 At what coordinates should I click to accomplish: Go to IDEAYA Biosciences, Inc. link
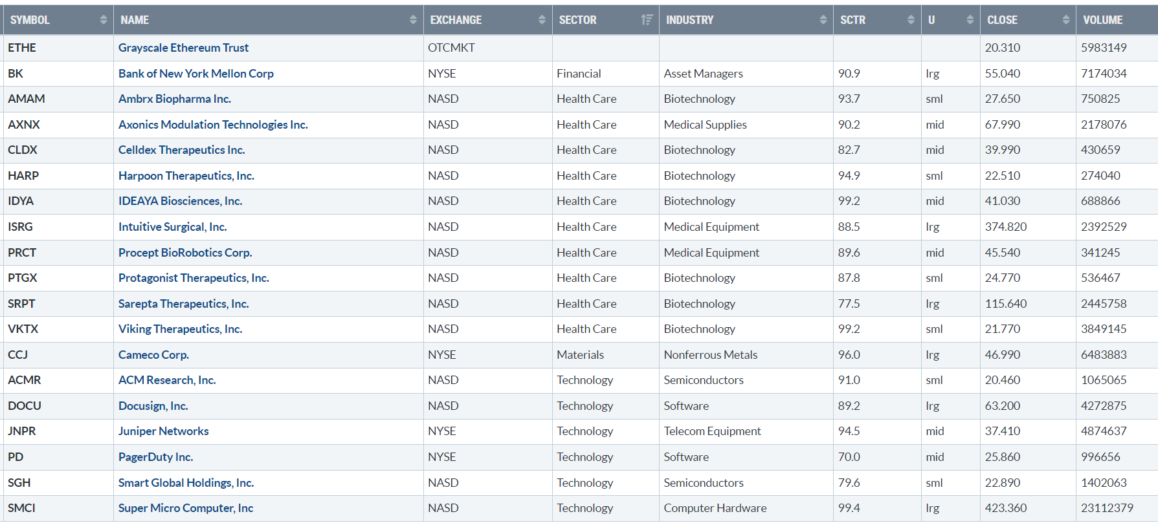[180, 201]
